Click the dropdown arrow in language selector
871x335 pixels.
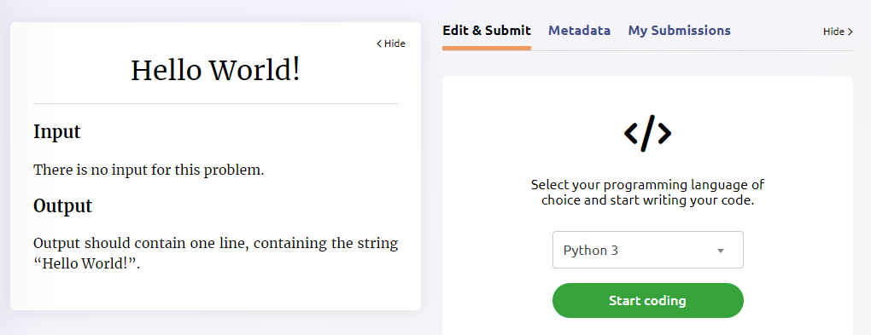721,251
